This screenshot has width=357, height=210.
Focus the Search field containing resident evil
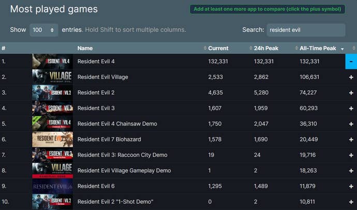(x=306, y=30)
